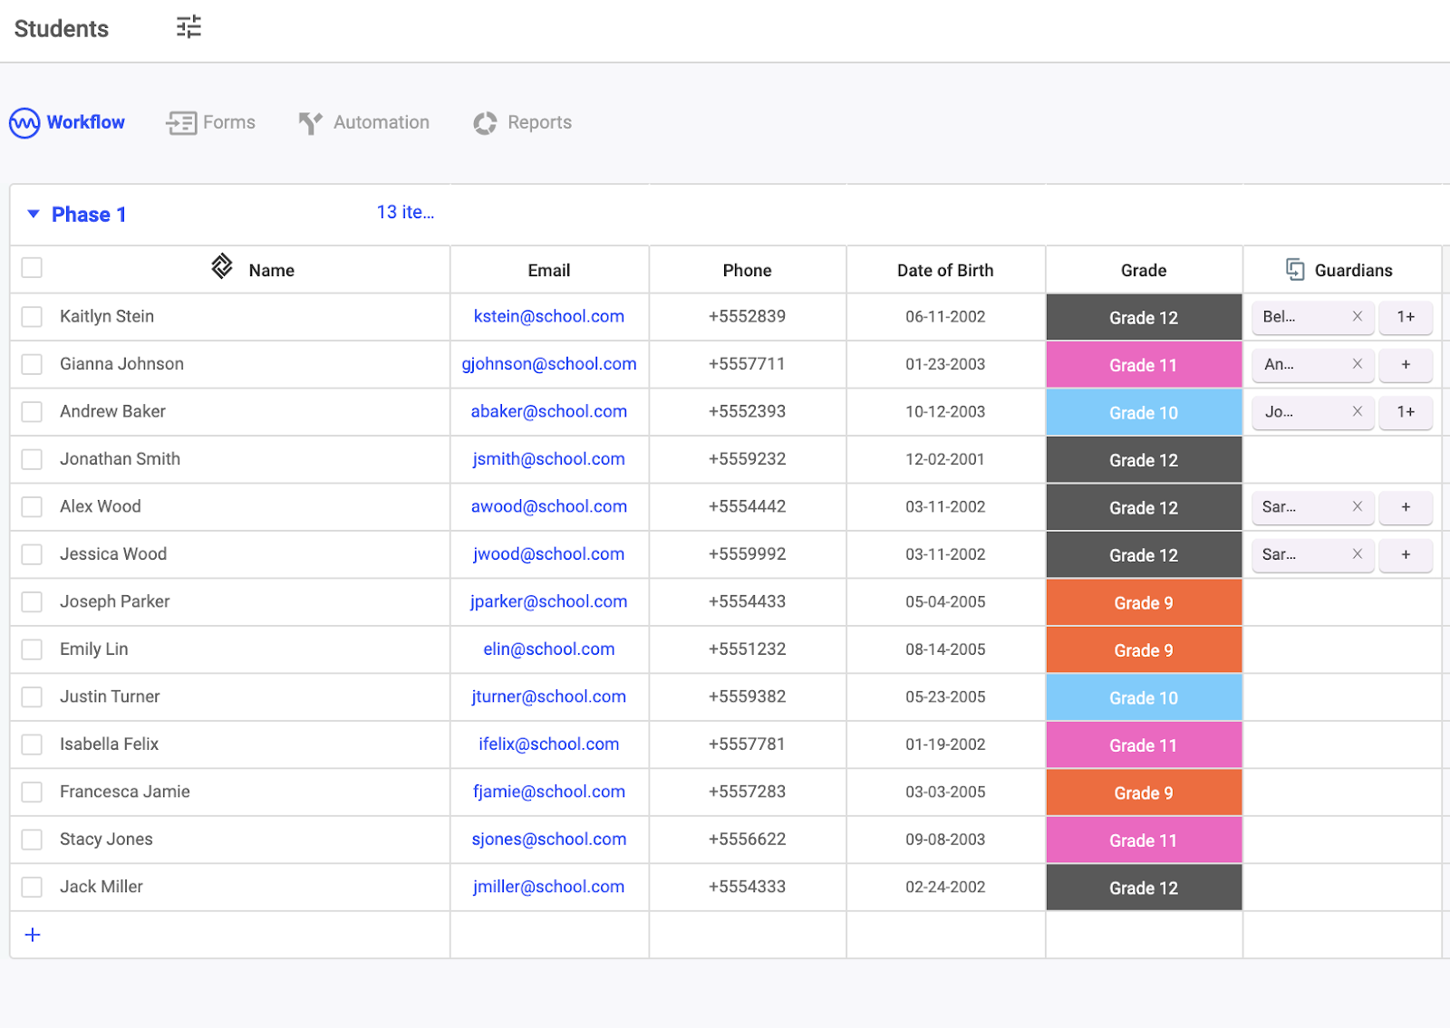Expand the 1+ guardians for Andrew Baker
The height and width of the screenshot is (1028, 1450).
click(x=1406, y=412)
